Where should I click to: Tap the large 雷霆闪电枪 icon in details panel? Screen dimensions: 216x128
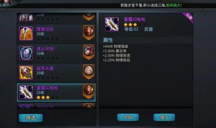[x=112, y=24]
